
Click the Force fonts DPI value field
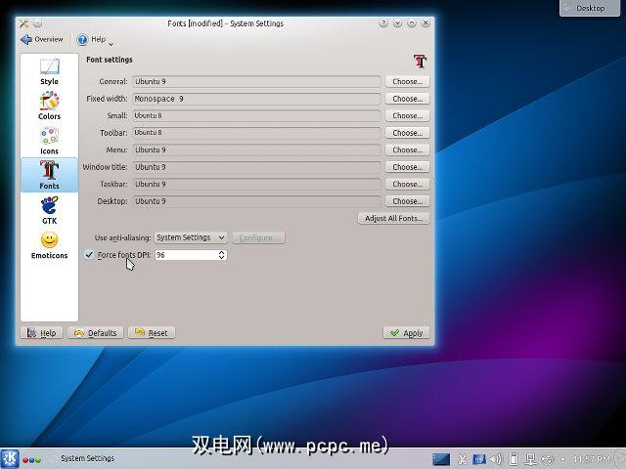point(186,255)
